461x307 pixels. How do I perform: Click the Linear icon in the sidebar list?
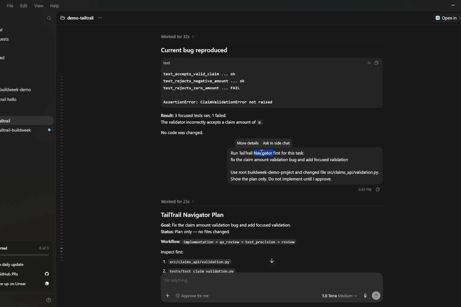coord(47,284)
